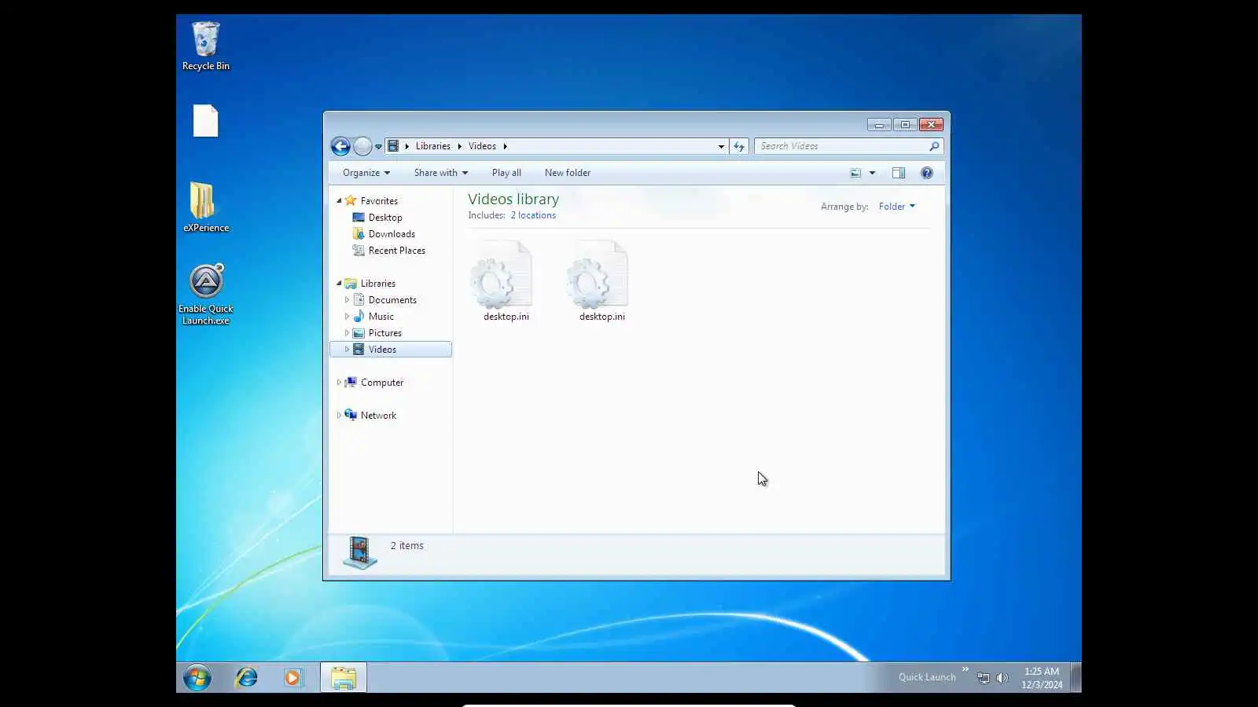Select Enable Quick Launch.exe desktop icon
Image resolution: width=1258 pixels, height=707 pixels.
[206, 295]
